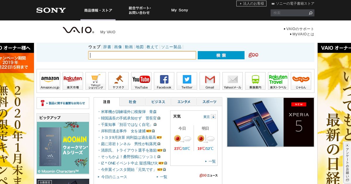
Task: Open the Jalan shortcut icon
Action: pyautogui.click(x=301, y=81)
